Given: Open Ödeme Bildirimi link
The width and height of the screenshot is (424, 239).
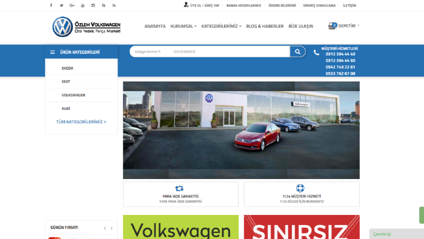Looking at the screenshot, I should coord(282,5).
